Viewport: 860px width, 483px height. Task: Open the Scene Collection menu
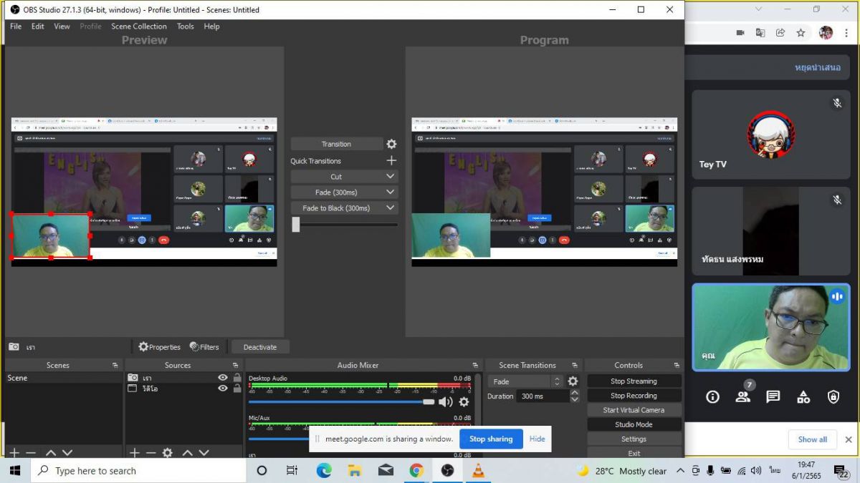[x=138, y=26]
